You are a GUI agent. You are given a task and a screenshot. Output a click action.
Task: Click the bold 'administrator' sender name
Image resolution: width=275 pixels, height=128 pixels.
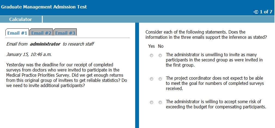[45, 44]
